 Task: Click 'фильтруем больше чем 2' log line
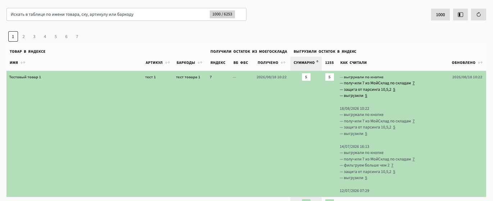367,165
